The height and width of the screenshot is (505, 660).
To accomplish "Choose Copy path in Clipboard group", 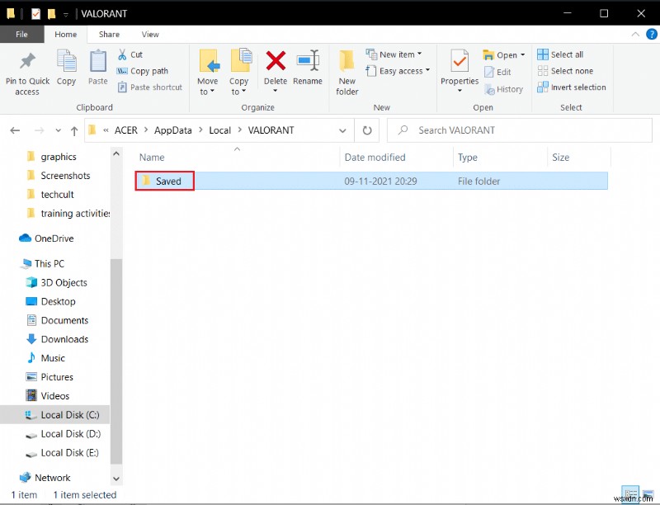I will [143, 71].
